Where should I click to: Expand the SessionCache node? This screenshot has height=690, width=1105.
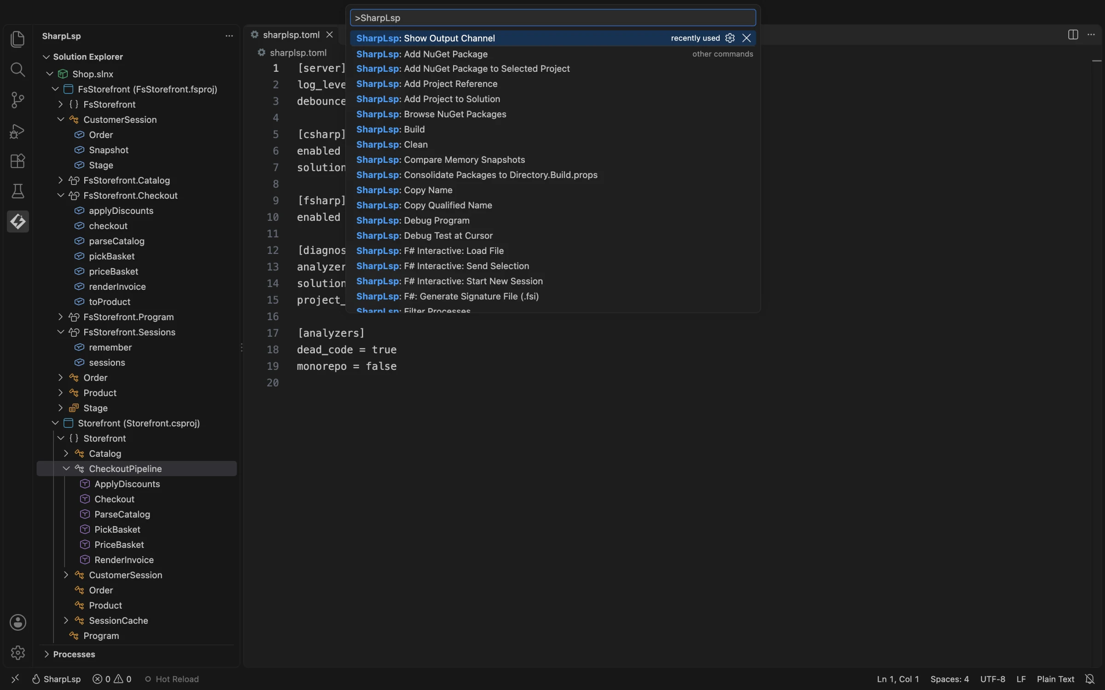[x=66, y=621]
